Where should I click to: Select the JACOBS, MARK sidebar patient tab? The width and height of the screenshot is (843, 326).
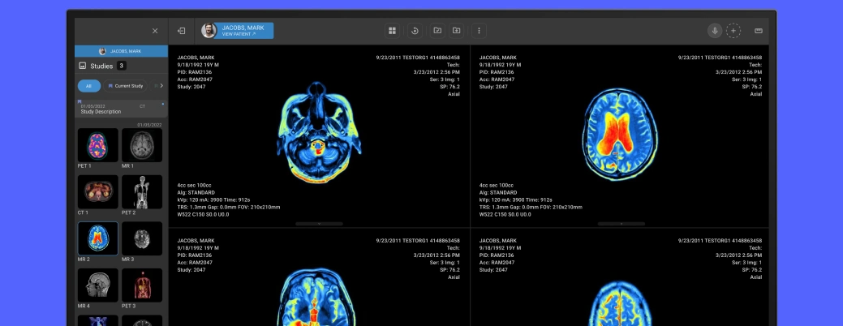[121, 51]
